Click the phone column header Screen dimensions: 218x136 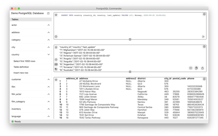tap(191, 78)
